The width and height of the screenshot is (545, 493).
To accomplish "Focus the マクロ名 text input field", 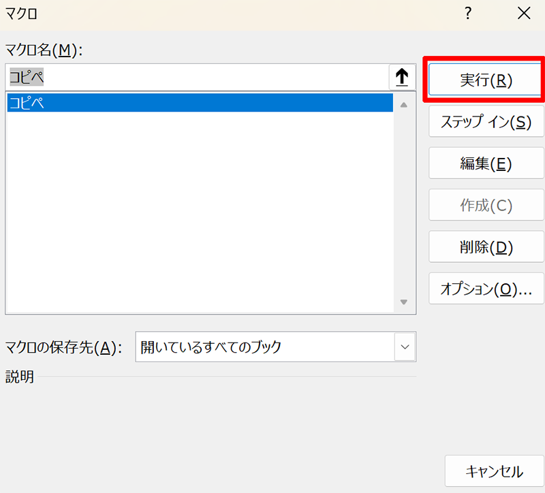I will [x=198, y=78].
